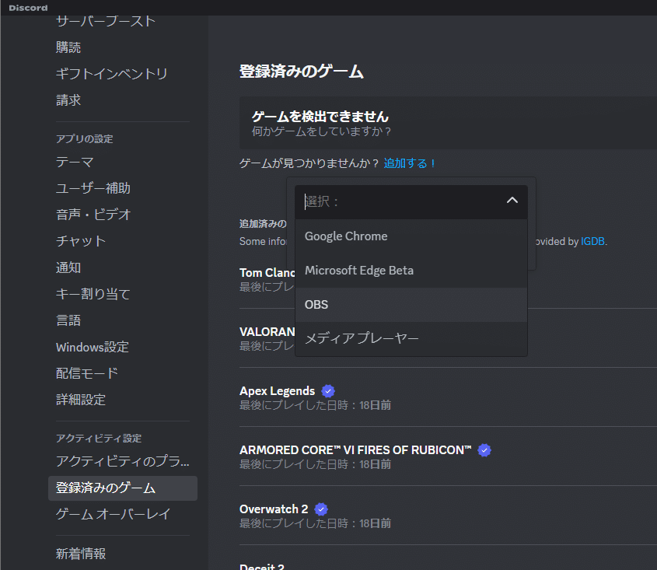Choose Google Chrome from the dropdown list

pos(411,236)
